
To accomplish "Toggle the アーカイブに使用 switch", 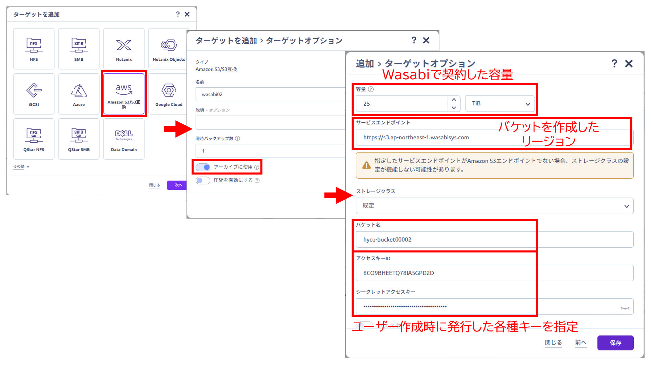I will point(203,167).
